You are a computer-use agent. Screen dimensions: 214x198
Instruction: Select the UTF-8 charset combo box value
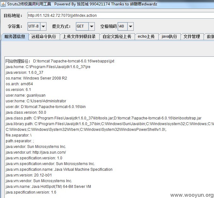(34, 26)
